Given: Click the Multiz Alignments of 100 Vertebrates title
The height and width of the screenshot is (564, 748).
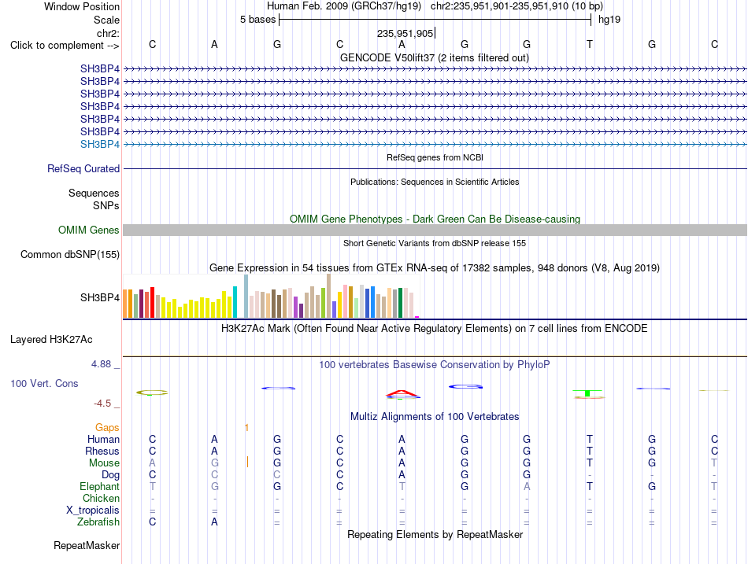Looking at the screenshot, I should coord(435,417).
